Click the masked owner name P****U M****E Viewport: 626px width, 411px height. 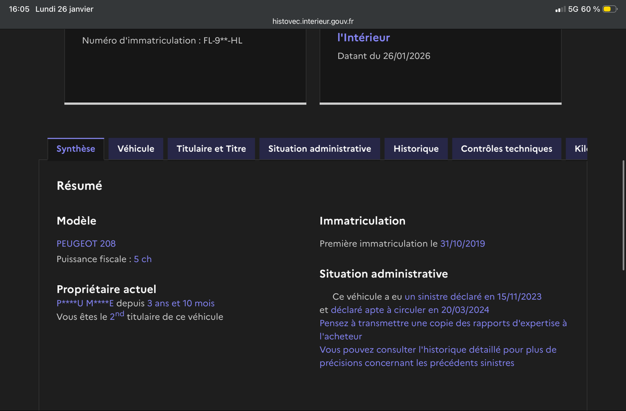click(85, 304)
